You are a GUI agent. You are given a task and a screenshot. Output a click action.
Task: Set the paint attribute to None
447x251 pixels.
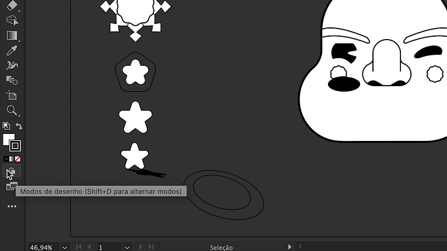coord(19,159)
